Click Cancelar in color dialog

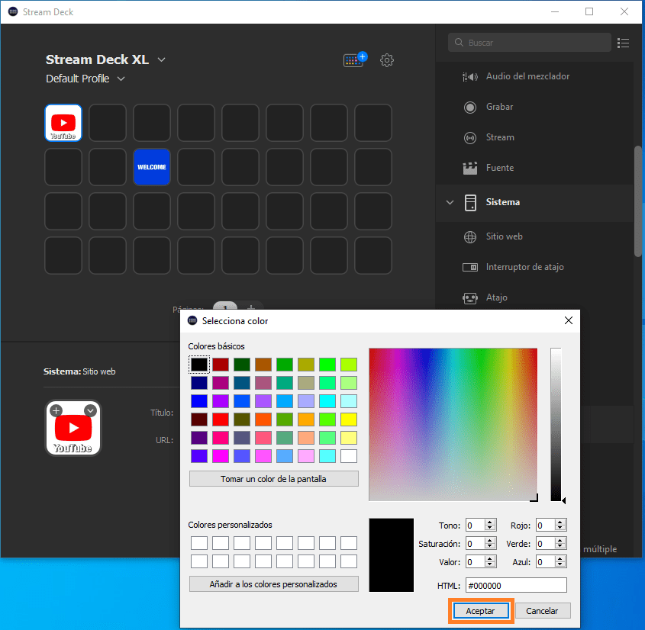[x=542, y=611]
